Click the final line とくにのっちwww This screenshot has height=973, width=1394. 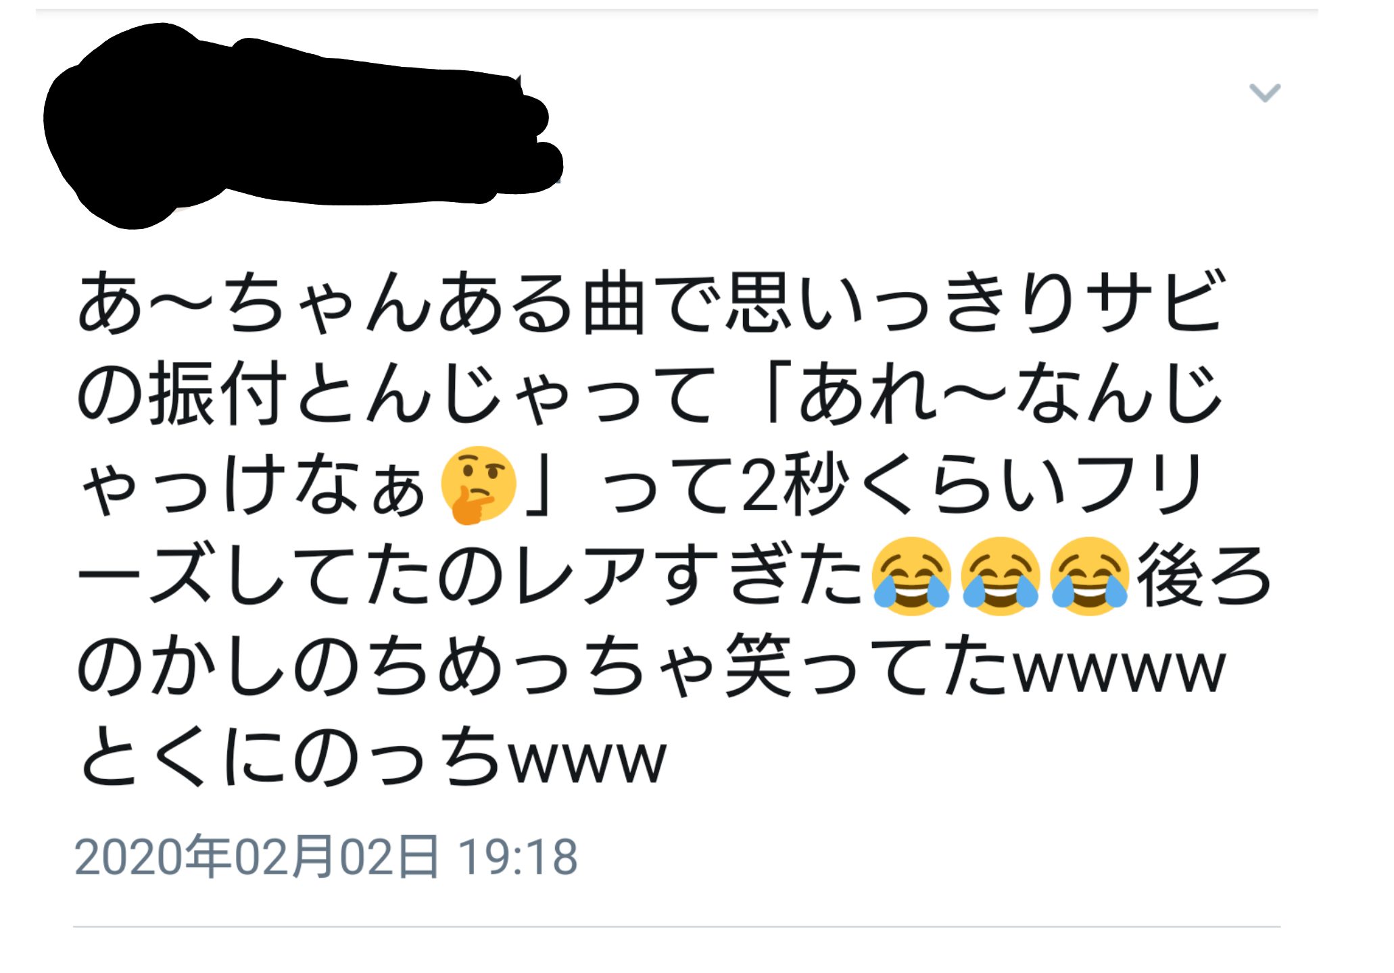tap(372, 757)
